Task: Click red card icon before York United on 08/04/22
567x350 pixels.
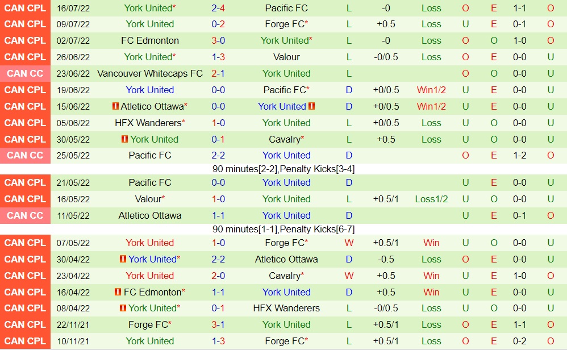Action: [123, 308]
